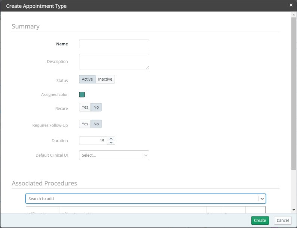Click the scrollbar up arrow
The image size is (297, 228).
click(x=294, y=15)
